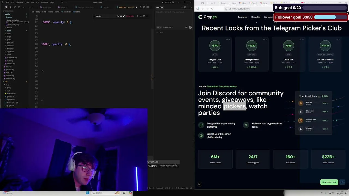This screenshot has height=196, width=349.
Task: Collapse the public folder
Action: [7, 14]
